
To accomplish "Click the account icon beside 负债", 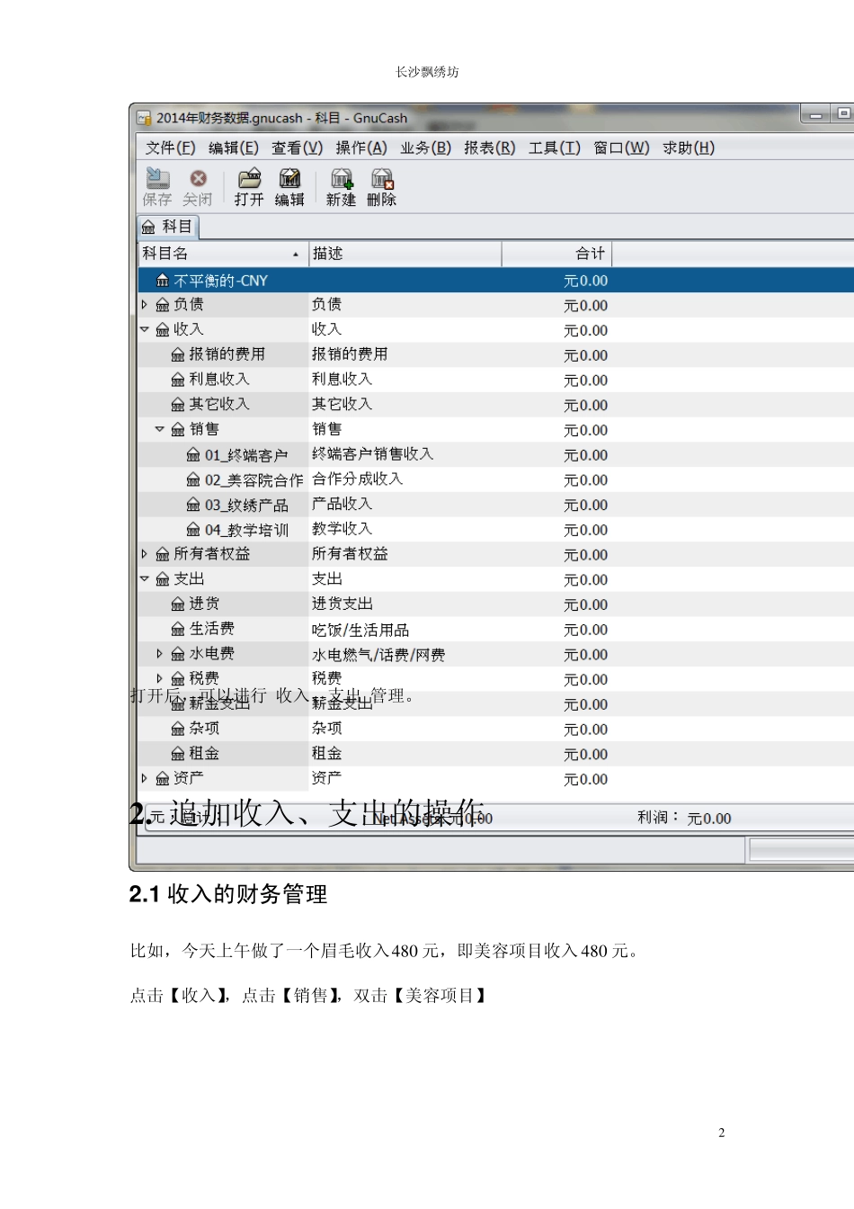I will tap(163, 305).
